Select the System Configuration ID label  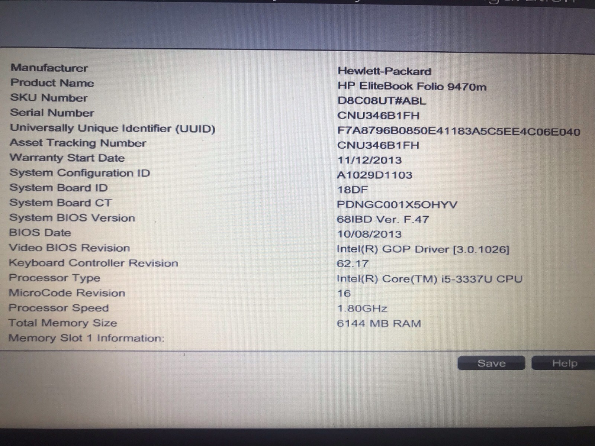80,173
